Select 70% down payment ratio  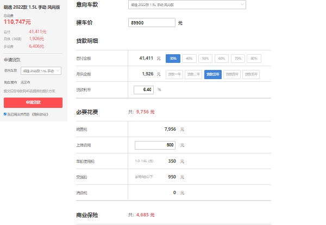point(237,58)
